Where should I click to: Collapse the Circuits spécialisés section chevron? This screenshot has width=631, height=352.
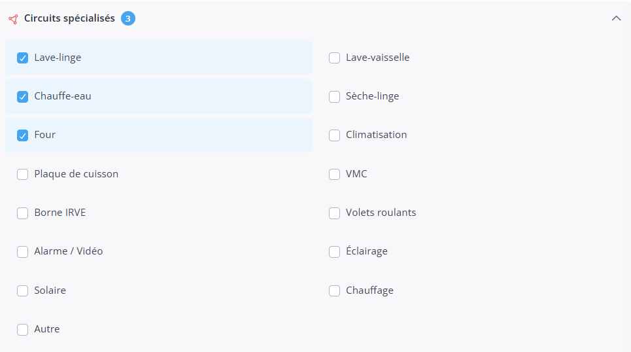click(x=616, y=18)
